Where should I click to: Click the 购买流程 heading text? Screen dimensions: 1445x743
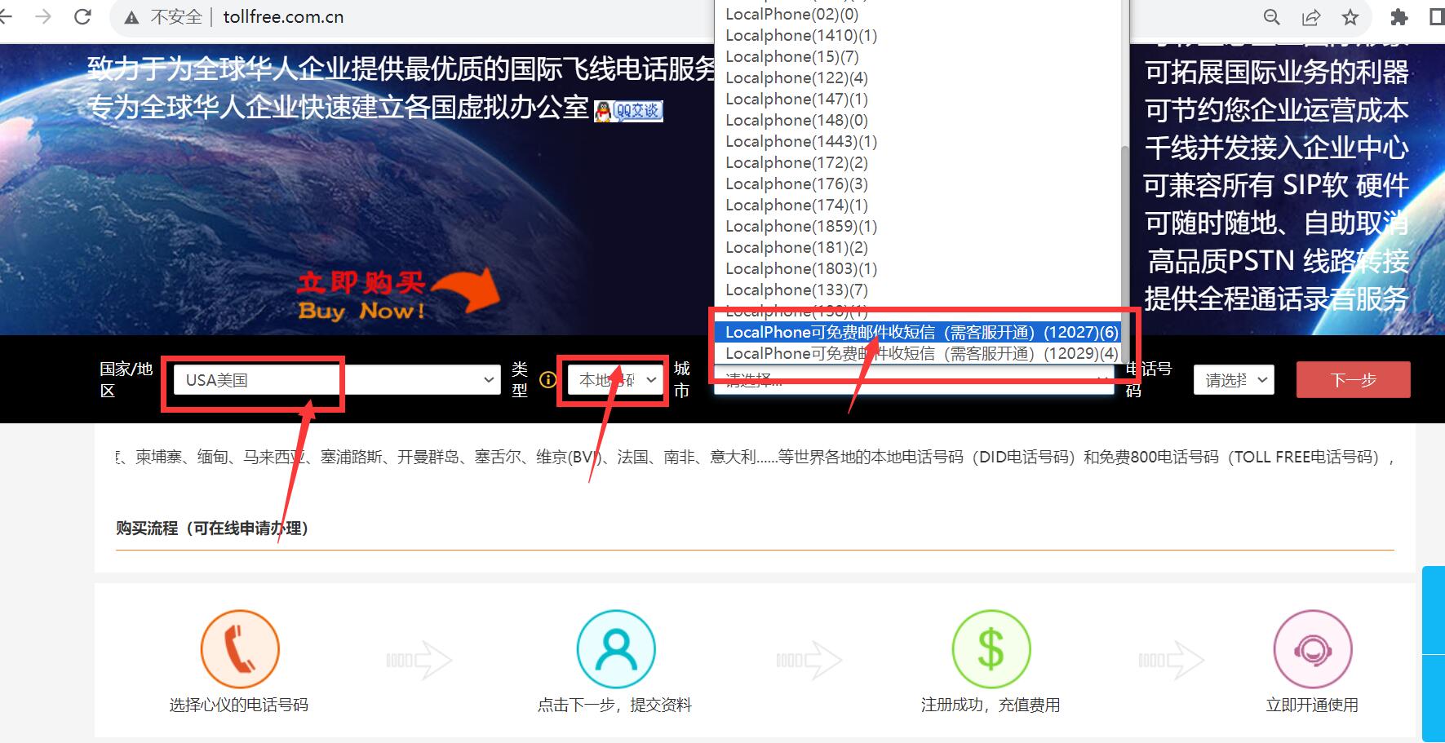212,529
